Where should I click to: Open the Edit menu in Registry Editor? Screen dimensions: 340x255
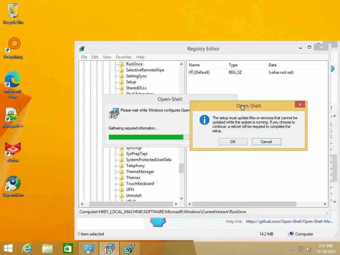click(x=95, y=57)
